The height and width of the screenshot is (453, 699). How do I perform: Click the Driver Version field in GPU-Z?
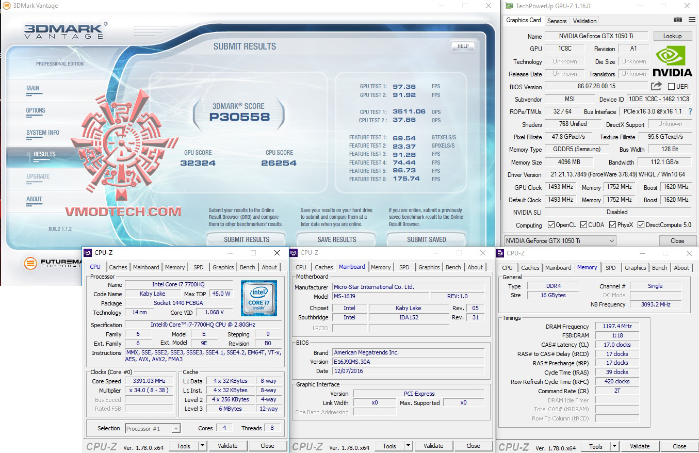point(618,174)
